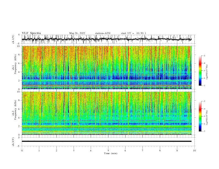Click the 'ch.3(V)' waveform axis label
The image size is (219, 169).
(x=13, y=142)
